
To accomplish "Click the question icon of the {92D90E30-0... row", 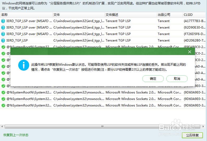I will [x=3, y=28].
